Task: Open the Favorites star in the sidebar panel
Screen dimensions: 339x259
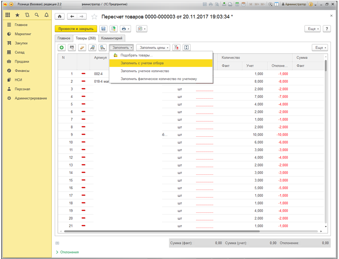Action: click(x=17, y=15)
